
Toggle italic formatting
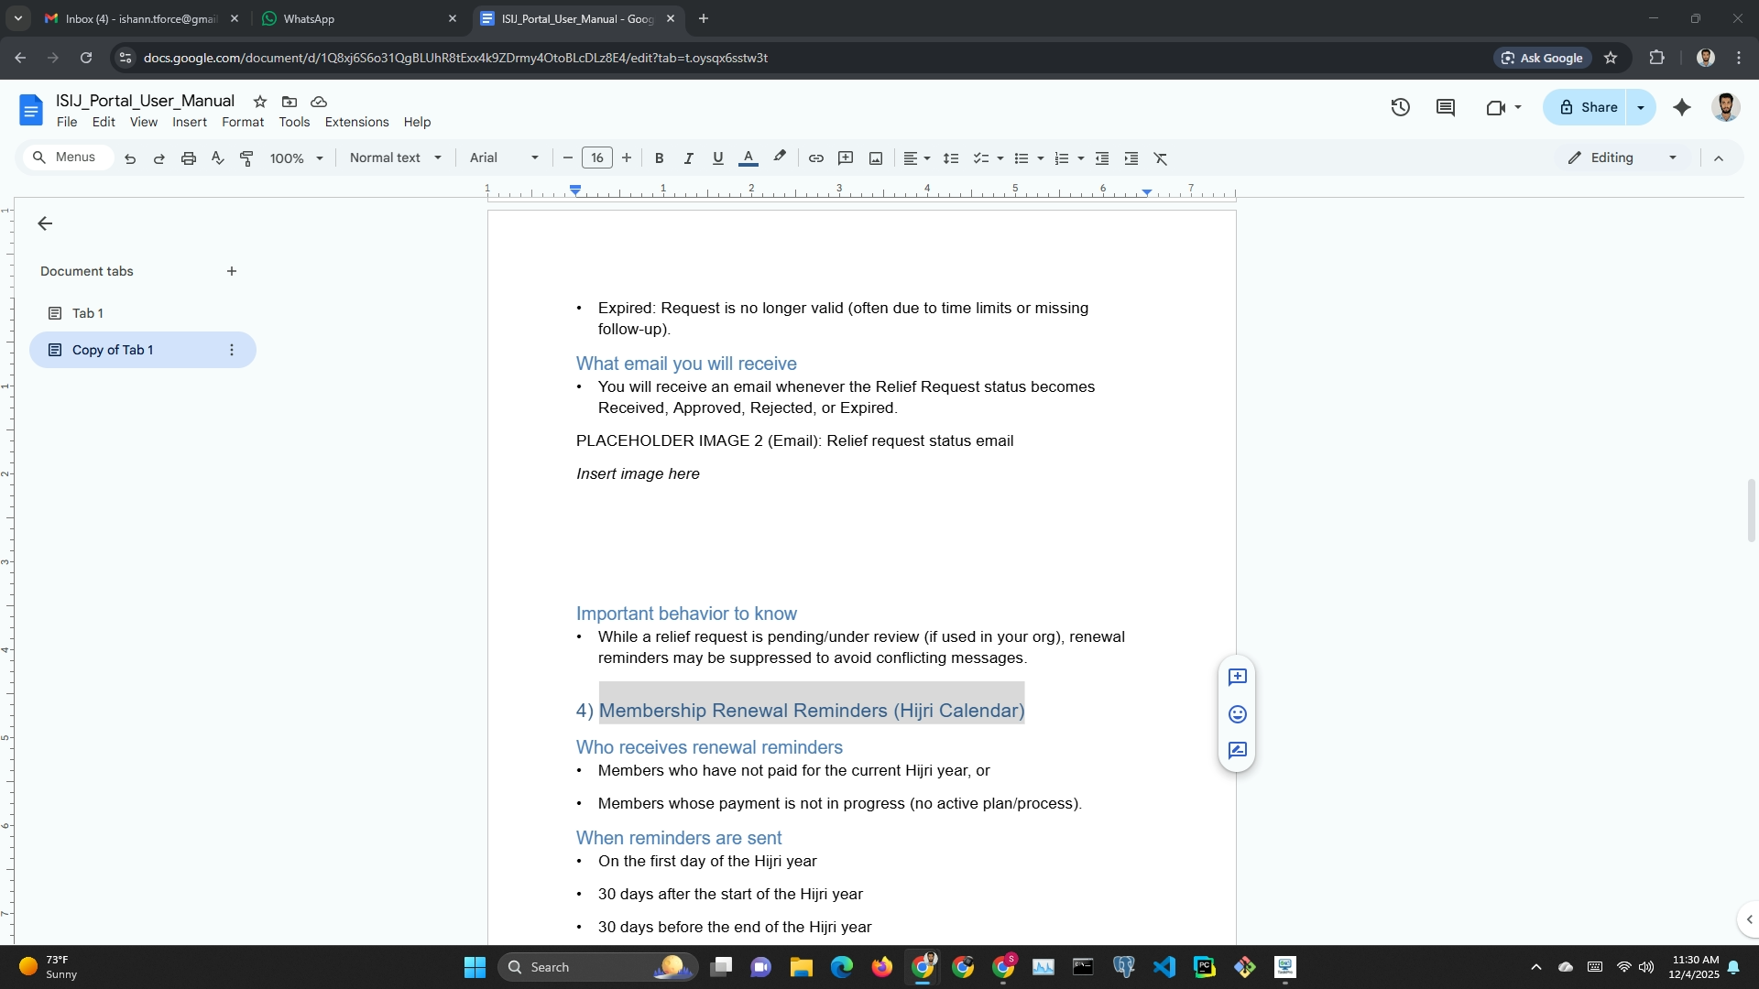coord(688,158)
